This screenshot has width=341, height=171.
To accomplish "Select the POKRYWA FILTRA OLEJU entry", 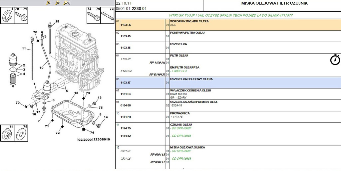I will (187, 33).
